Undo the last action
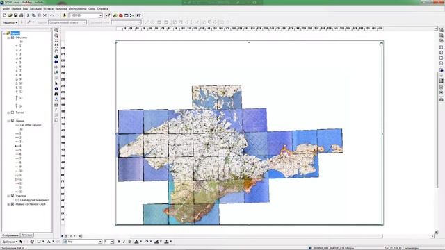Screen dimensions: 445x250 tap(51, 15)
